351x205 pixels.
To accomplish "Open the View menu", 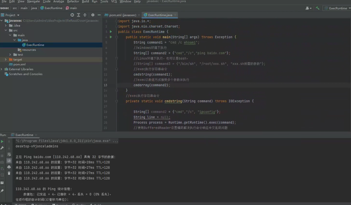I will (x=21, y=2).
